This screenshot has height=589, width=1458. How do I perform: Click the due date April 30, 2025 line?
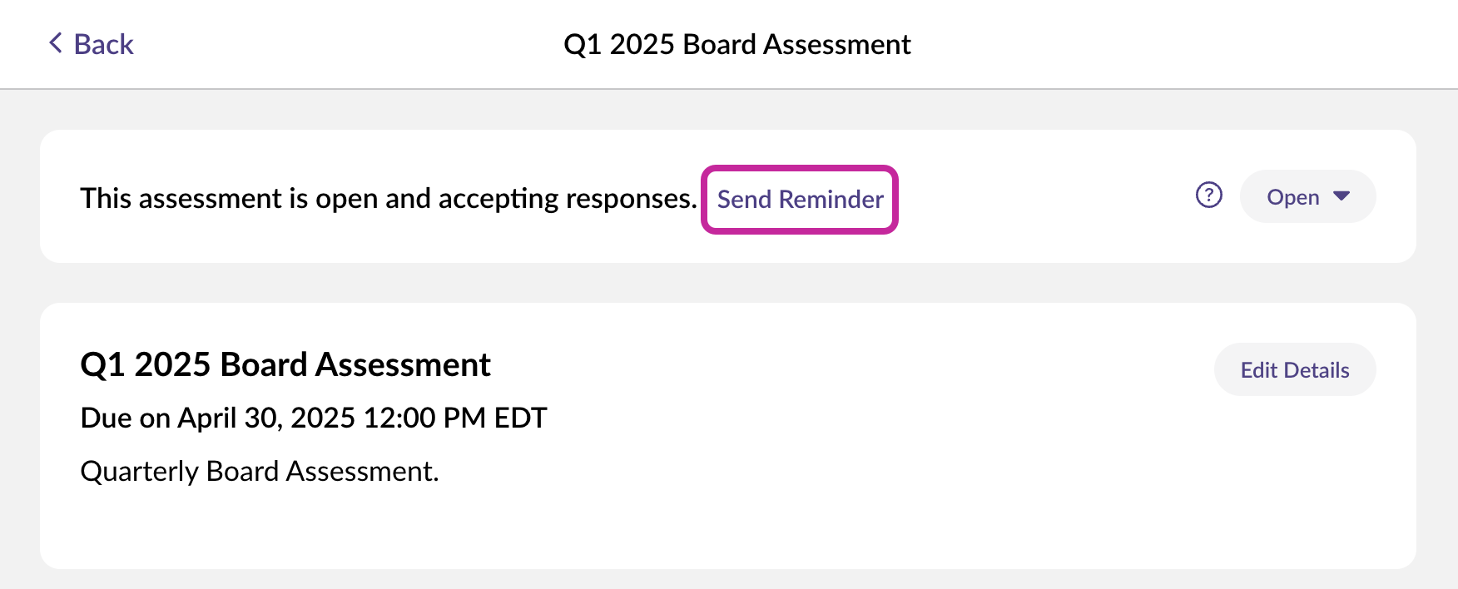click(314, 418)
